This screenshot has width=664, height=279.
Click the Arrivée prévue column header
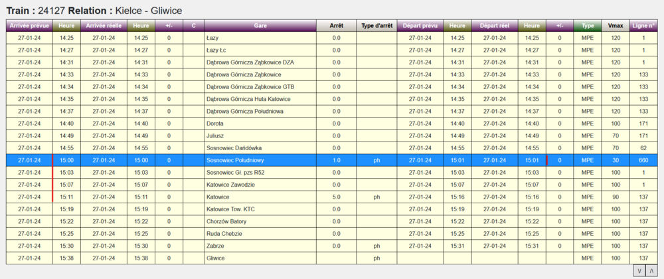click(x=29, y=25)
